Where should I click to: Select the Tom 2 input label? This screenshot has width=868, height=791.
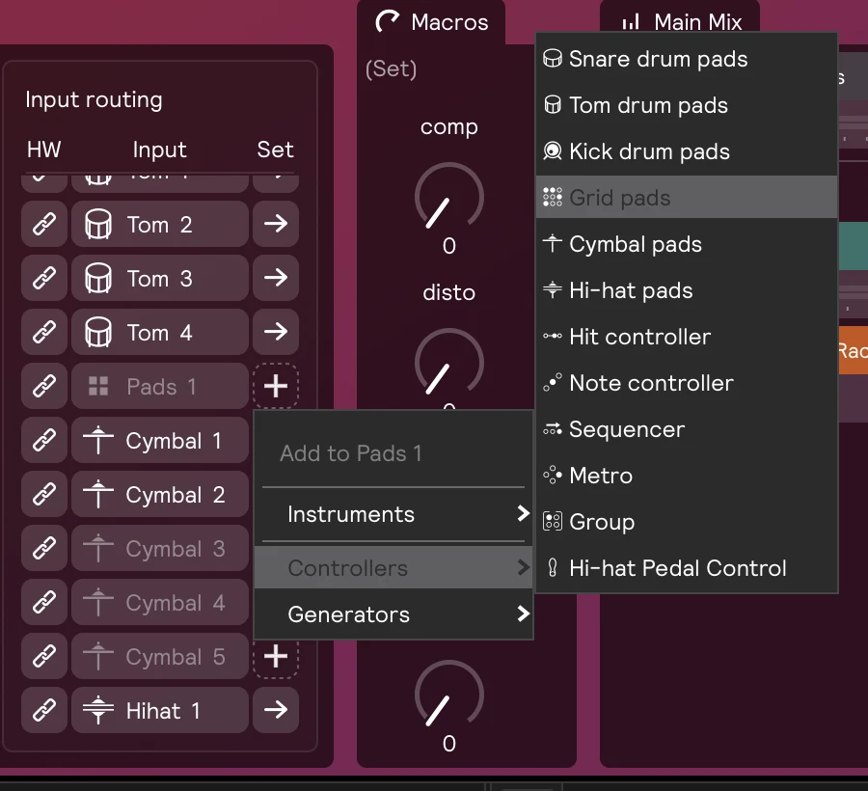(160, 224)
